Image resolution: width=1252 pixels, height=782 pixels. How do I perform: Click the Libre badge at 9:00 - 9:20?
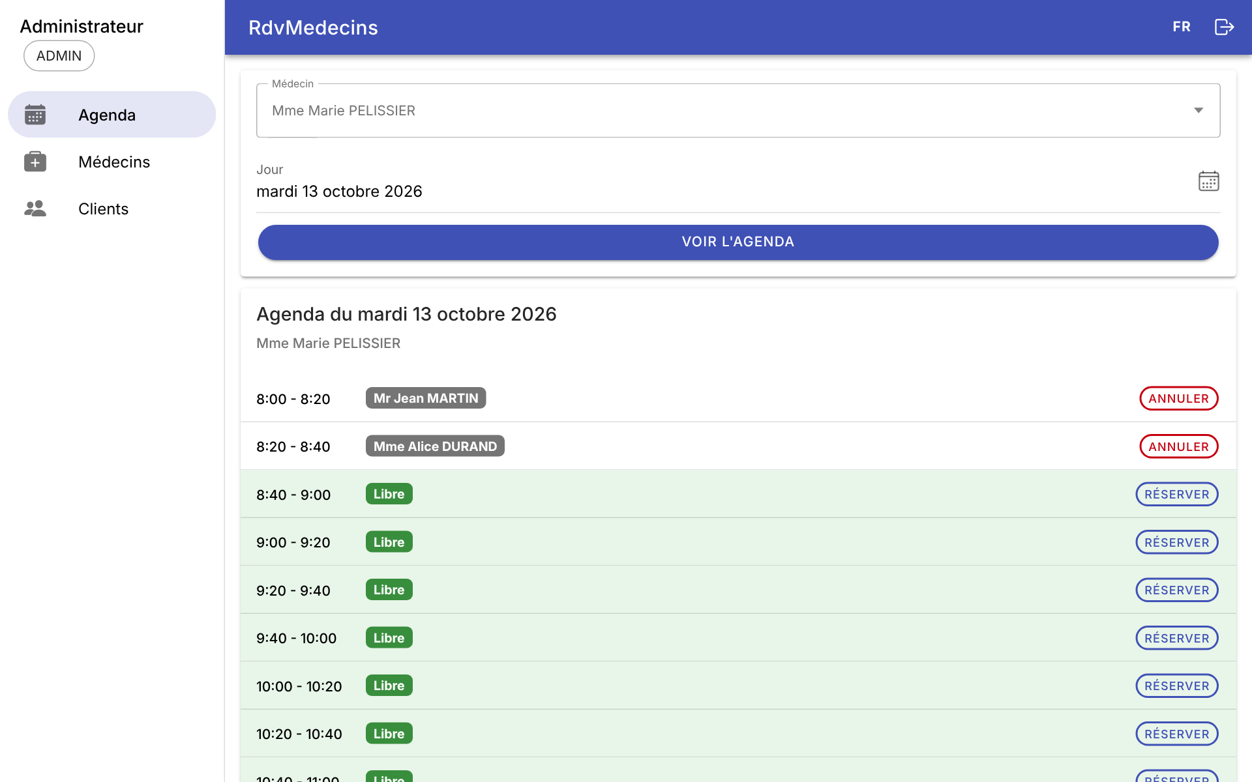389,542
